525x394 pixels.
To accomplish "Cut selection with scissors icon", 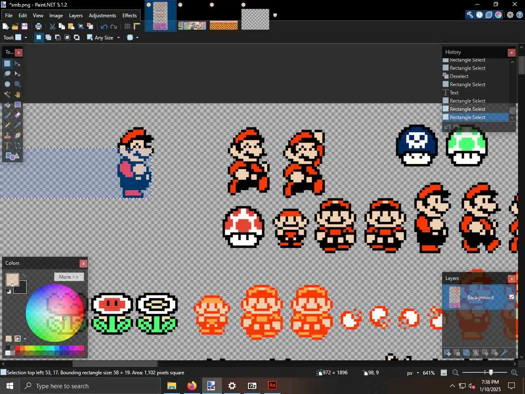I will click(x=52, y=26).
